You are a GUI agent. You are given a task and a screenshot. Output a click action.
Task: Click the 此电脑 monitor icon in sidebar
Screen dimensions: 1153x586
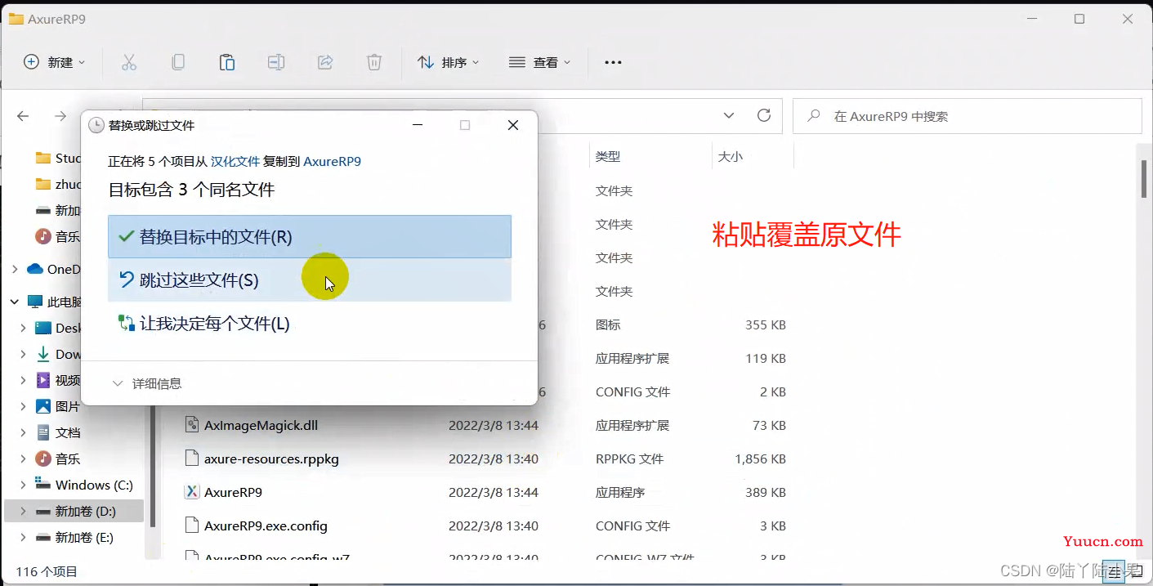click(35, 302)
